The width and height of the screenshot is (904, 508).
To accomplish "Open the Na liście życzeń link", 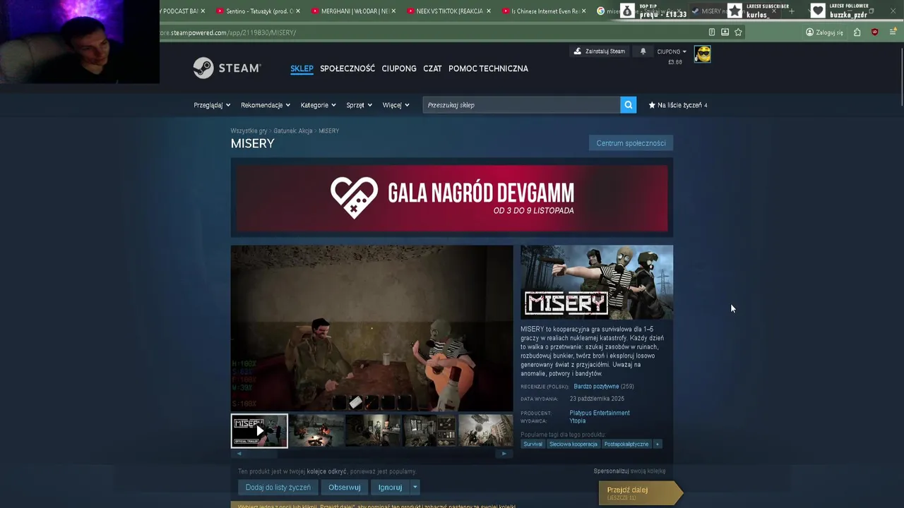I will [678, 105].
